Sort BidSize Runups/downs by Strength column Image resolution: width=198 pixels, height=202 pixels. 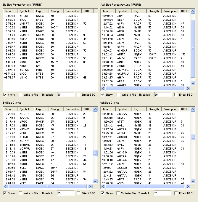click(57, 11)
